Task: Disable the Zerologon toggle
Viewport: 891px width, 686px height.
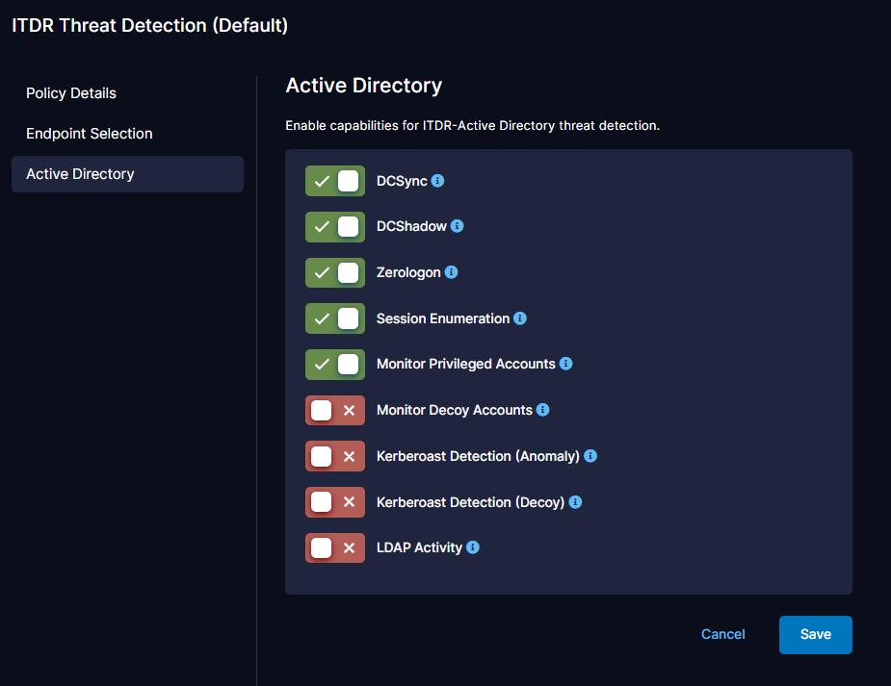Action: tap(335, 272)
